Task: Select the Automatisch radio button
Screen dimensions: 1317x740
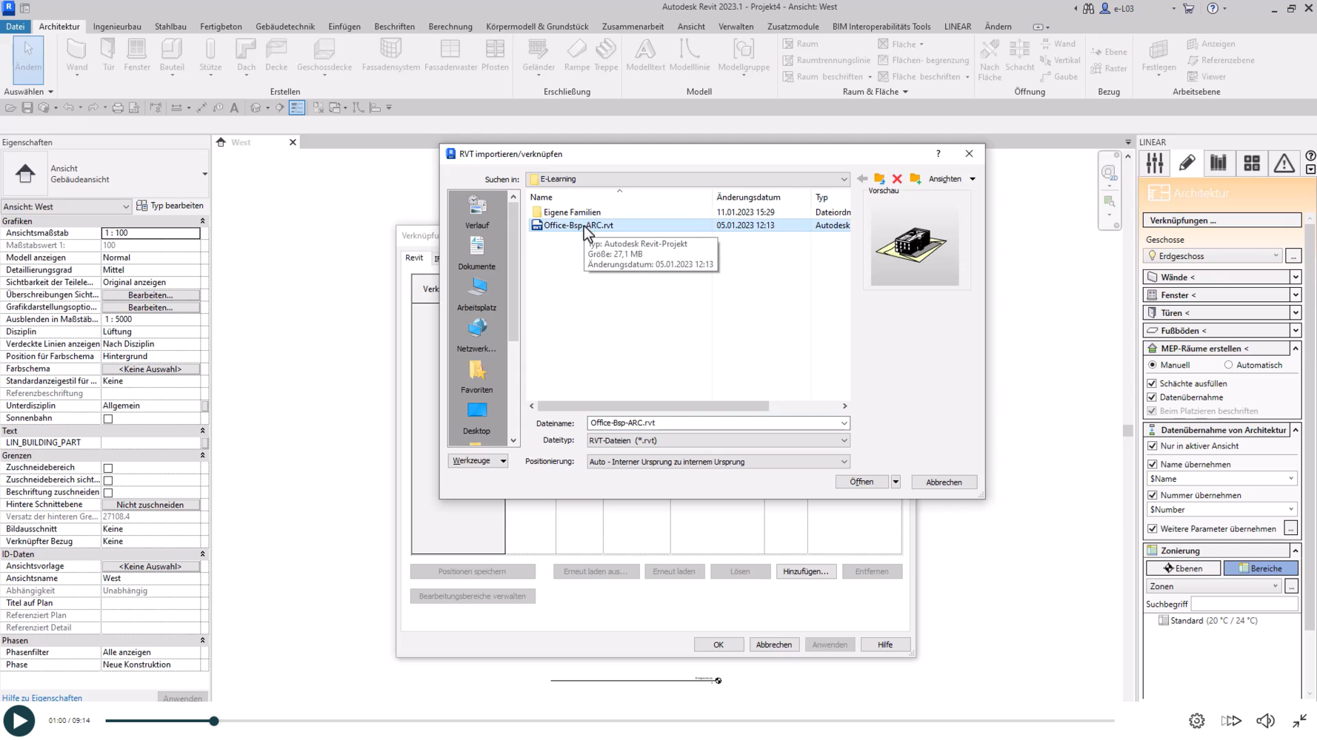Action: click(x=1229, y=365)
